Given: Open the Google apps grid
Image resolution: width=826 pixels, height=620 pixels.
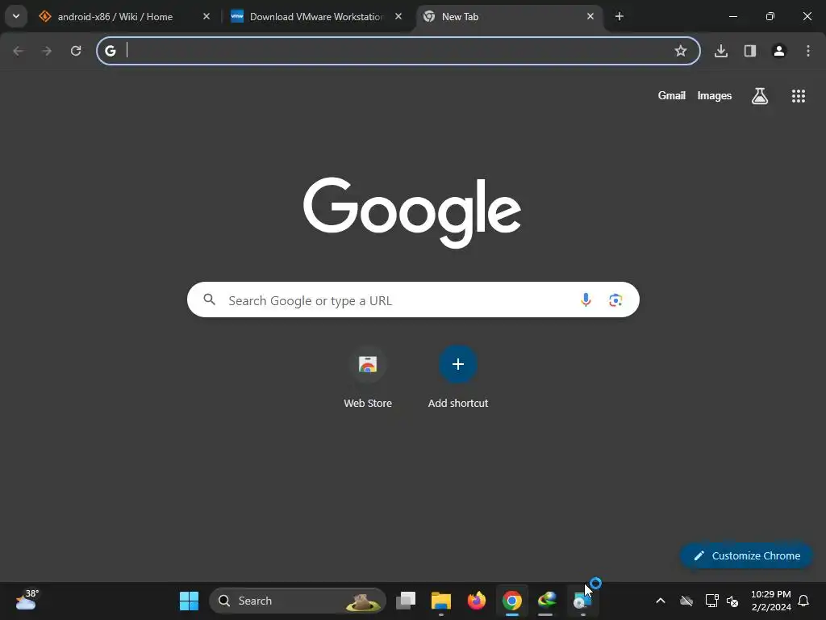Looking at the screenshot, I should tap(799, 96).
